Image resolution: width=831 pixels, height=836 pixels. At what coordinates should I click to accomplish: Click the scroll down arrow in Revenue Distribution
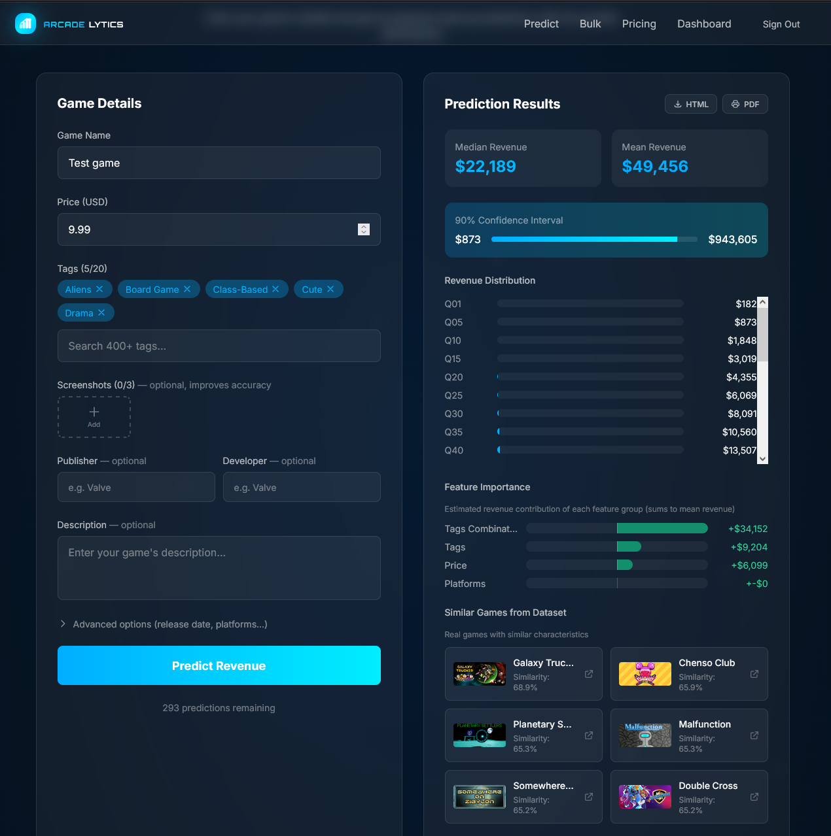coord(762,459)
